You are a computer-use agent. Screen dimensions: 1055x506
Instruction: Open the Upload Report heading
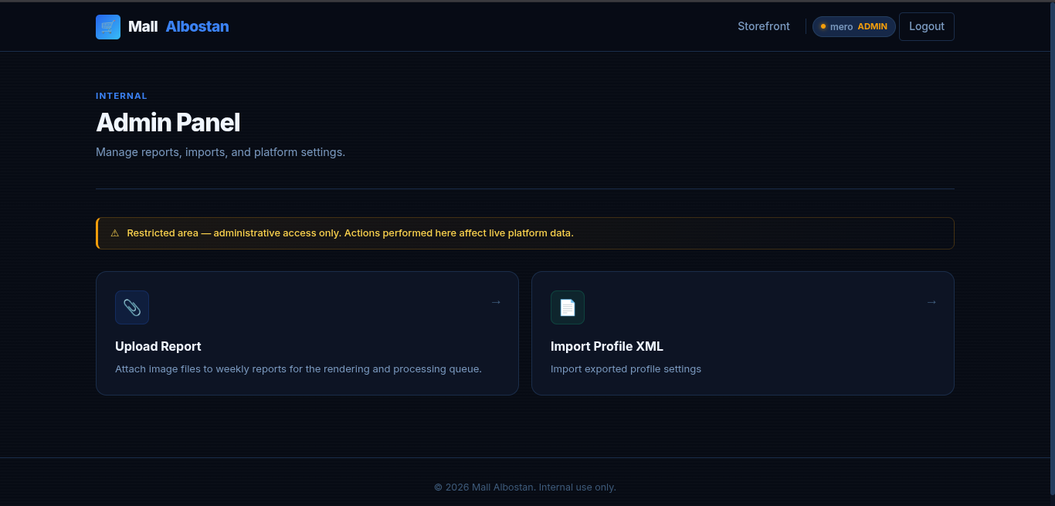tap(158, 346)
